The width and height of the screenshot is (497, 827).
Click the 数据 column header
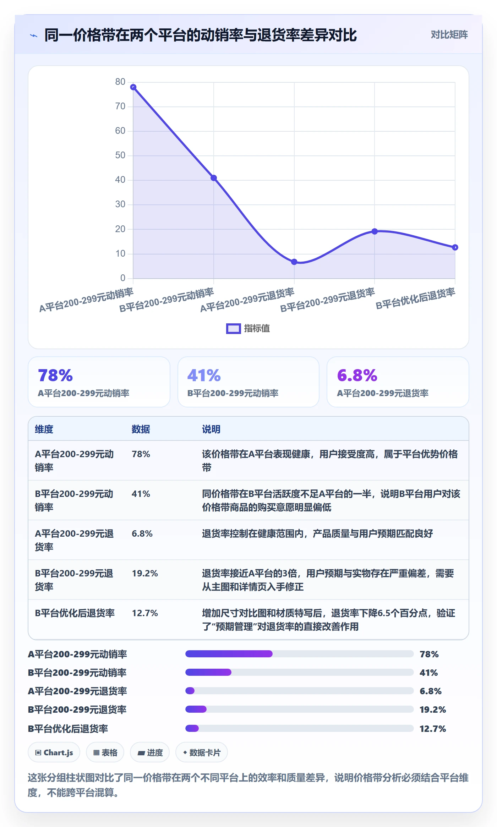pyautogui.click(x=141, y=429)
